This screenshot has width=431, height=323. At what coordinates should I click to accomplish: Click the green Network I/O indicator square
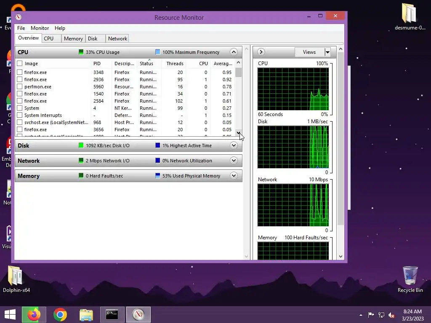click(81, 160)
